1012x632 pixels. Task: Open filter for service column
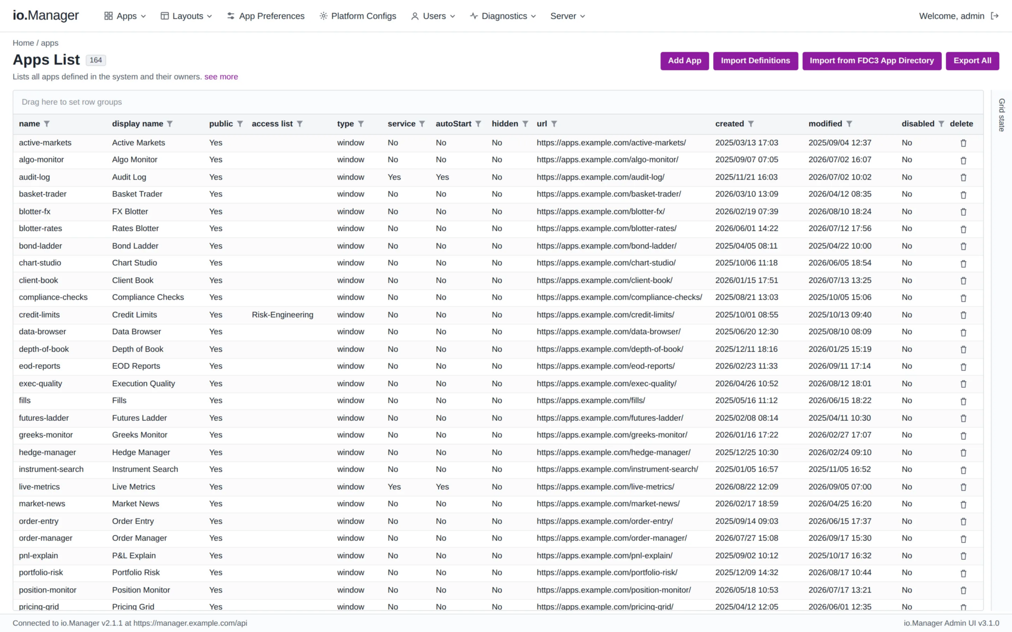click(422, 124)
